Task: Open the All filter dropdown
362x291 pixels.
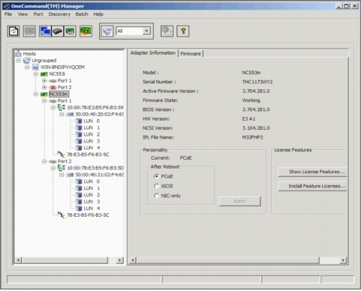Action: [146, 31]
